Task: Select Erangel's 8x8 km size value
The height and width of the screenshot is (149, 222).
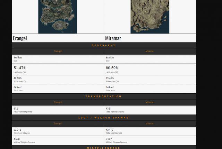Action: [18, 58]
